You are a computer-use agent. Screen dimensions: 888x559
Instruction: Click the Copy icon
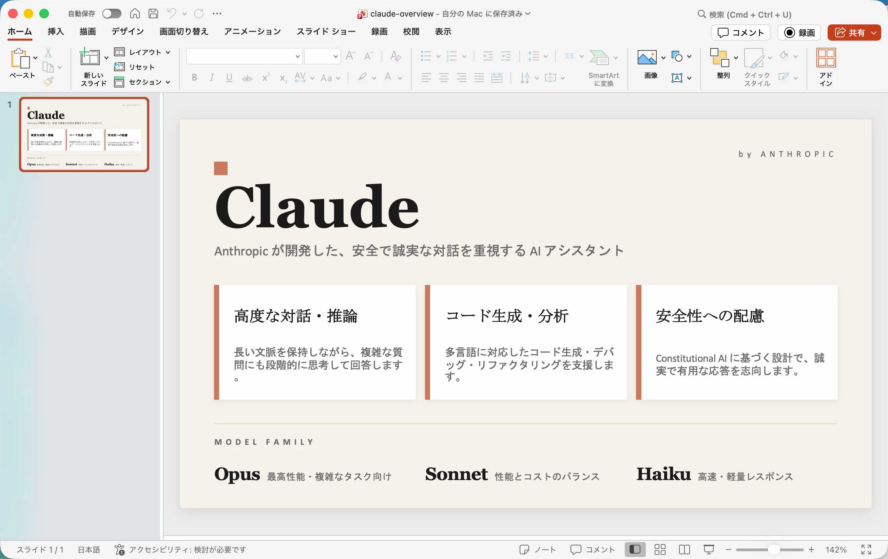[x=48, y=67]
